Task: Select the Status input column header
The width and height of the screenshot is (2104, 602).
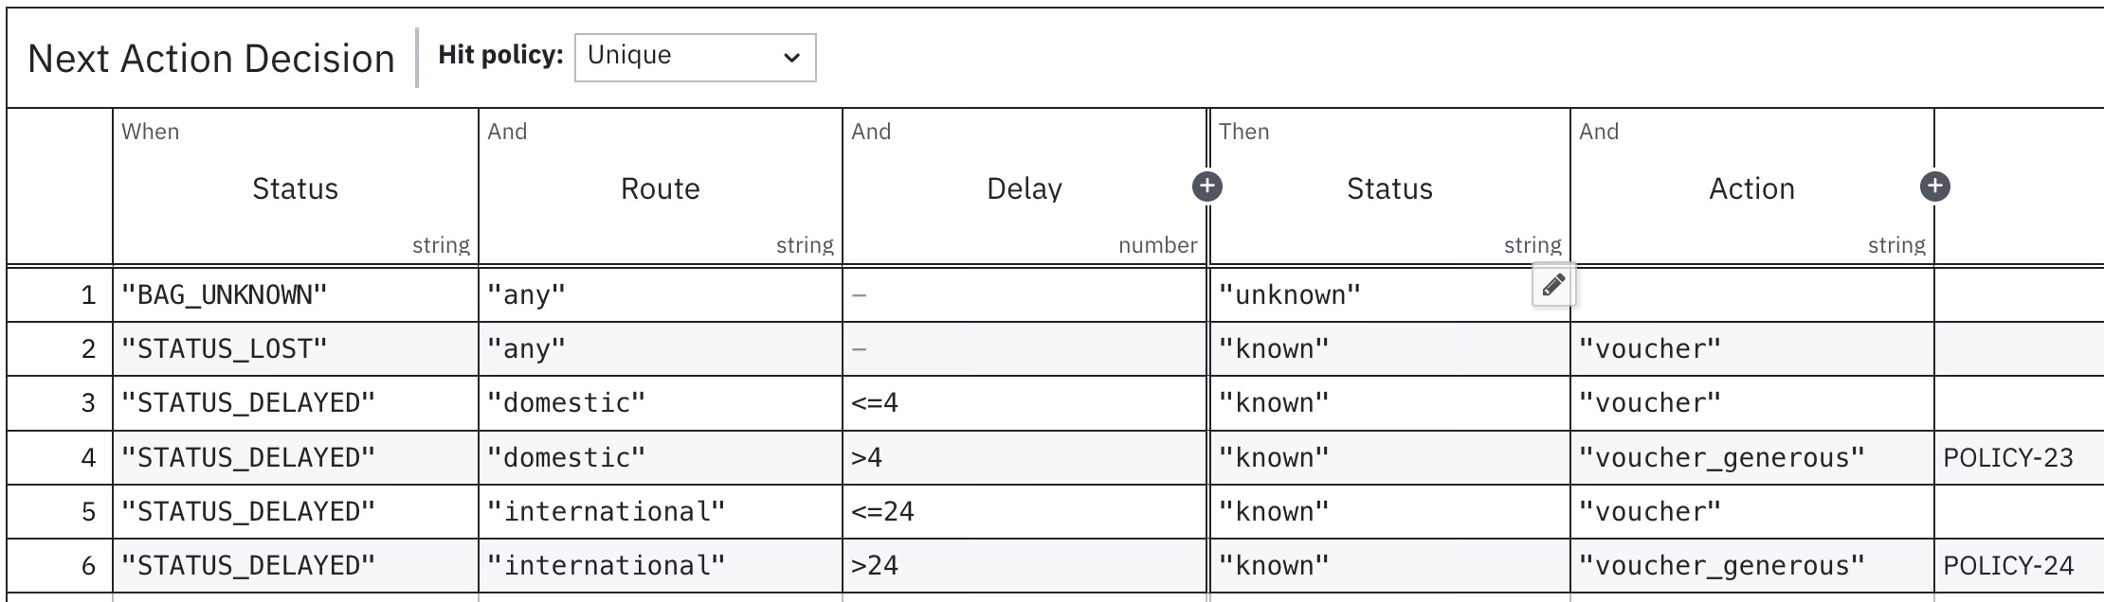Action: 296,186
